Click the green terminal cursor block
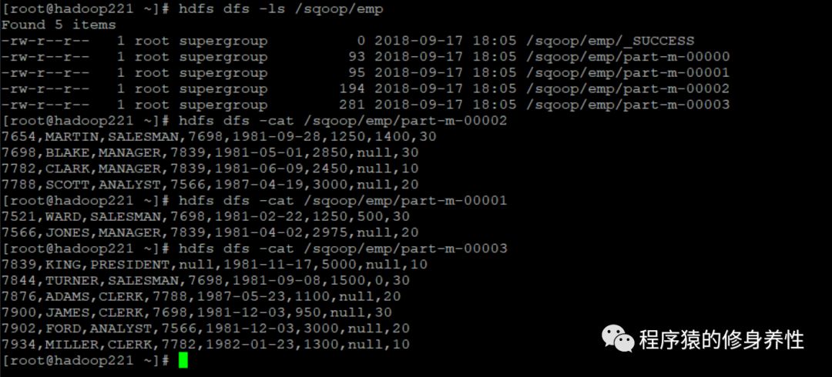Screen dimensions: 832x377 pos(183,361)
